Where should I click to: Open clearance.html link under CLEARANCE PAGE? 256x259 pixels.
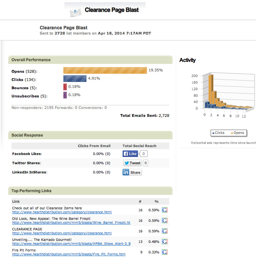[62, 233]
